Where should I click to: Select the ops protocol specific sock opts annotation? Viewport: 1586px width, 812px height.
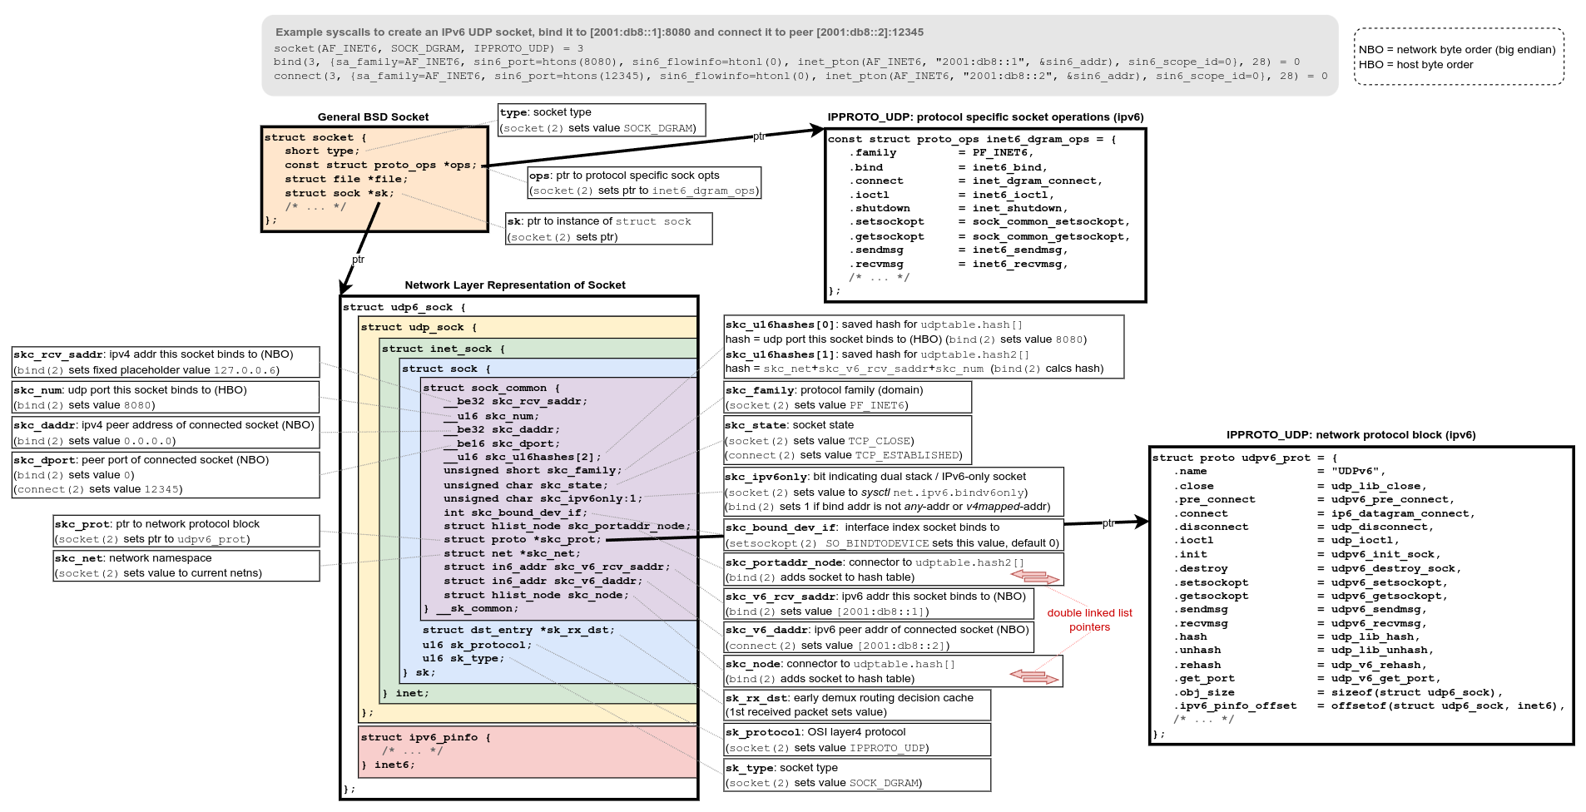coord(644,183)
